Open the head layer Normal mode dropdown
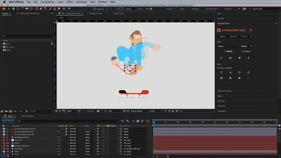The width and height of the screenshot is (281, 158). (75, 143)
